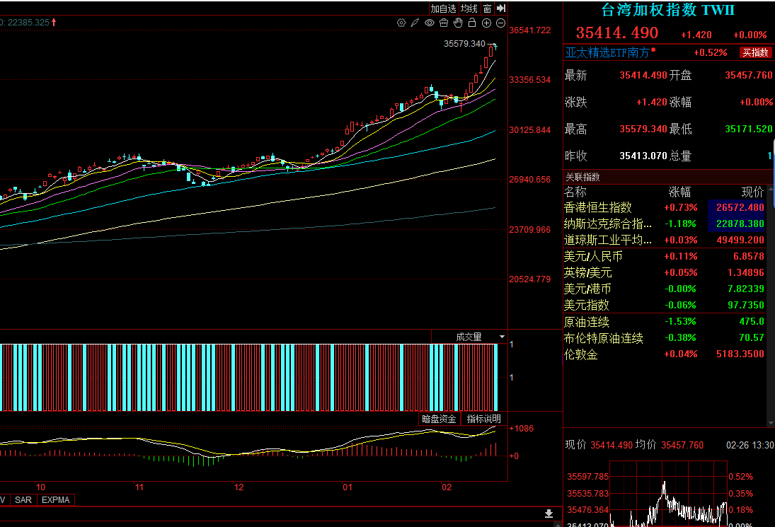The width and height of the screenshot is (775, 527).
Task: Open the toolbox icon on chart toolbar
Action: click(444, 23)
